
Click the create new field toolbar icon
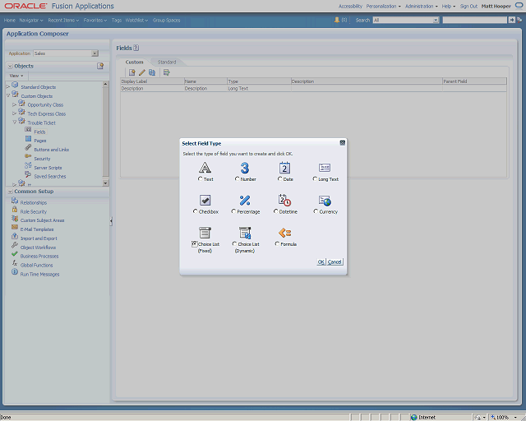click(131, 72)
